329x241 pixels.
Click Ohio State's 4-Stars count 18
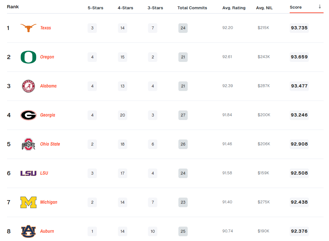(x=122, y=144)
